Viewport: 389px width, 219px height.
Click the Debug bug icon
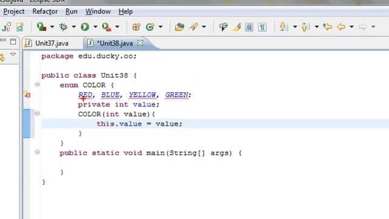[x=63, y=27]
